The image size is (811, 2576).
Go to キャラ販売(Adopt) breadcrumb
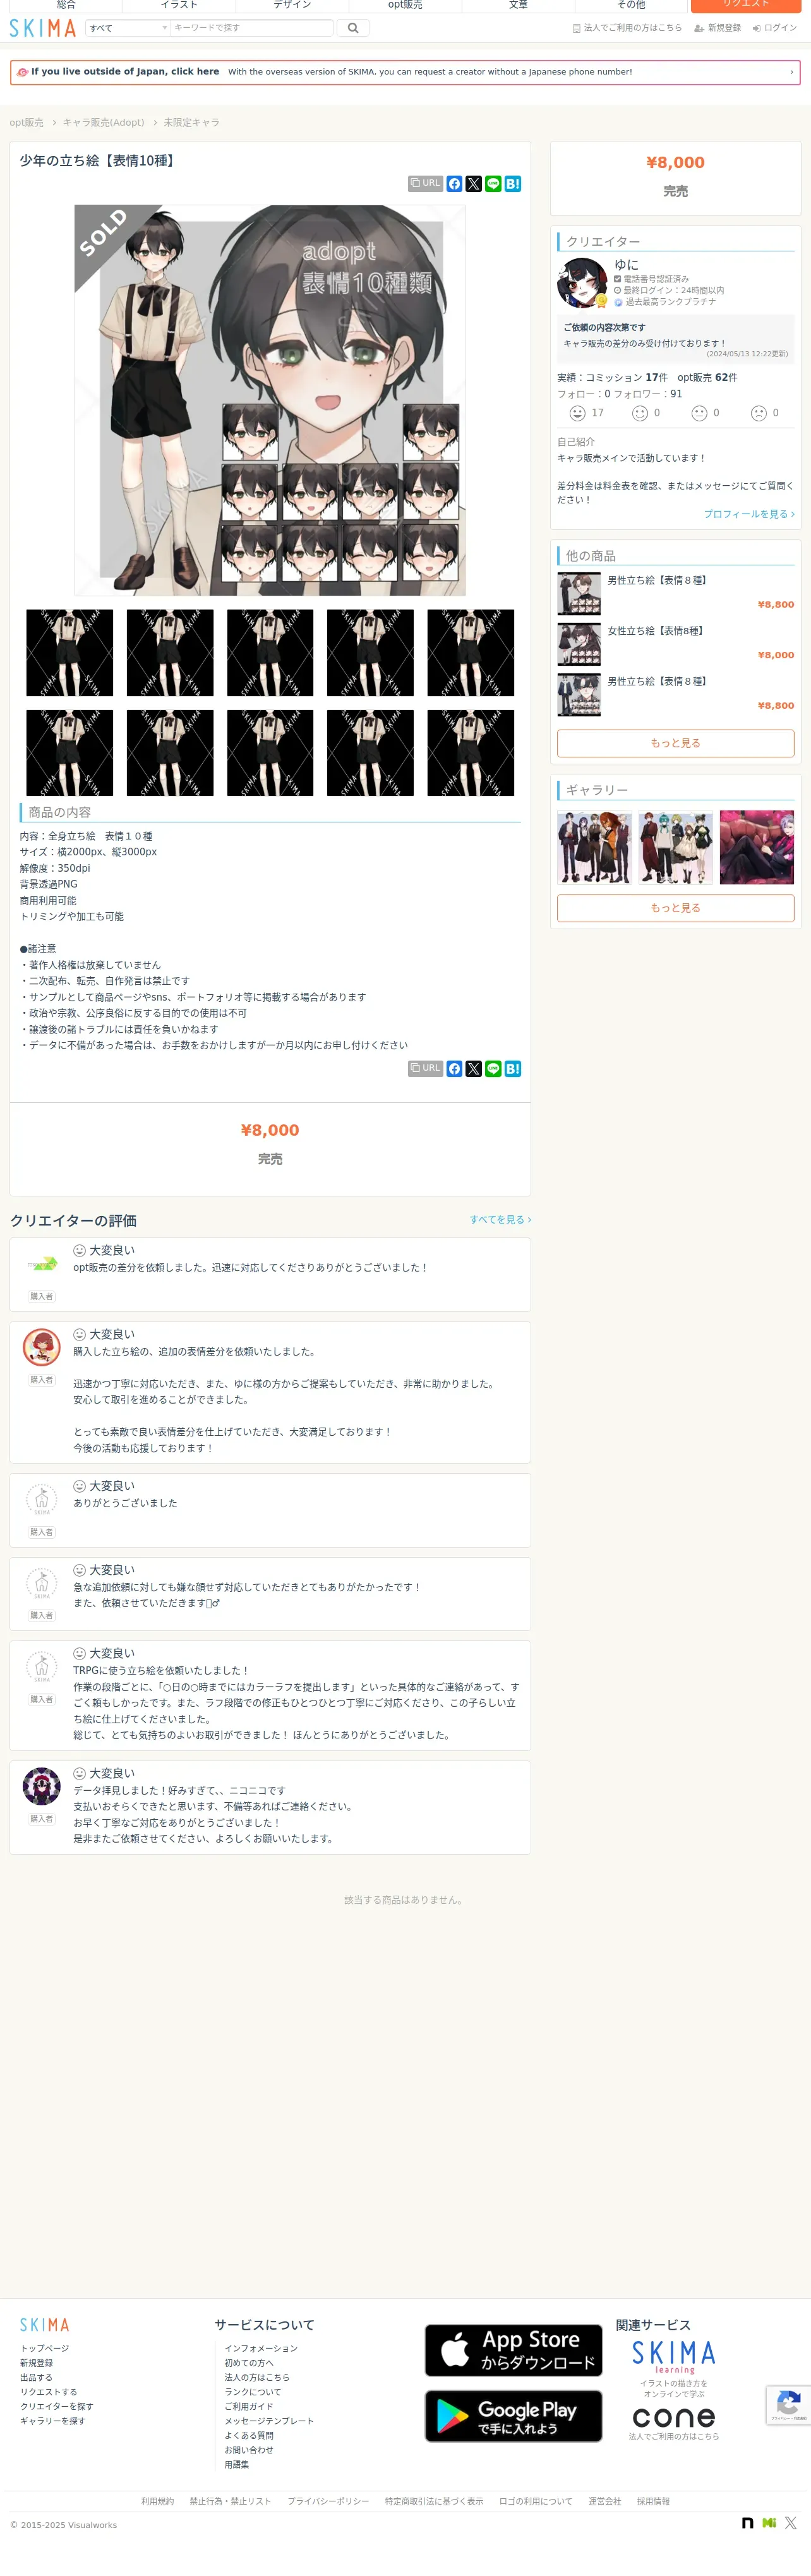coord(103,122)
